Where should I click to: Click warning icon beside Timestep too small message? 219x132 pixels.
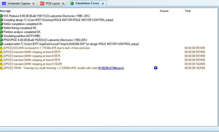1,68
